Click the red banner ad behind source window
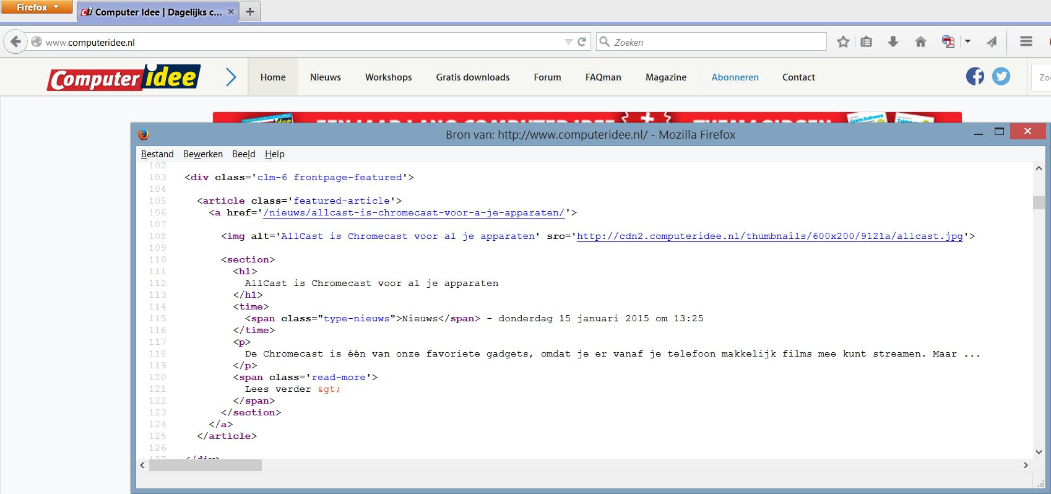The width and height of the screenshot is (1051, 494). [x=587, y=117]
